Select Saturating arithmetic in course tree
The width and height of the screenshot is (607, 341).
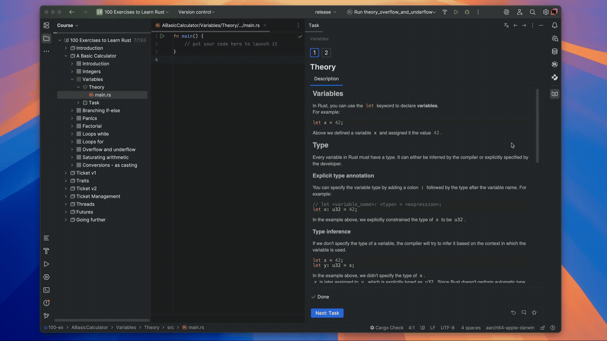click(105, 157)
